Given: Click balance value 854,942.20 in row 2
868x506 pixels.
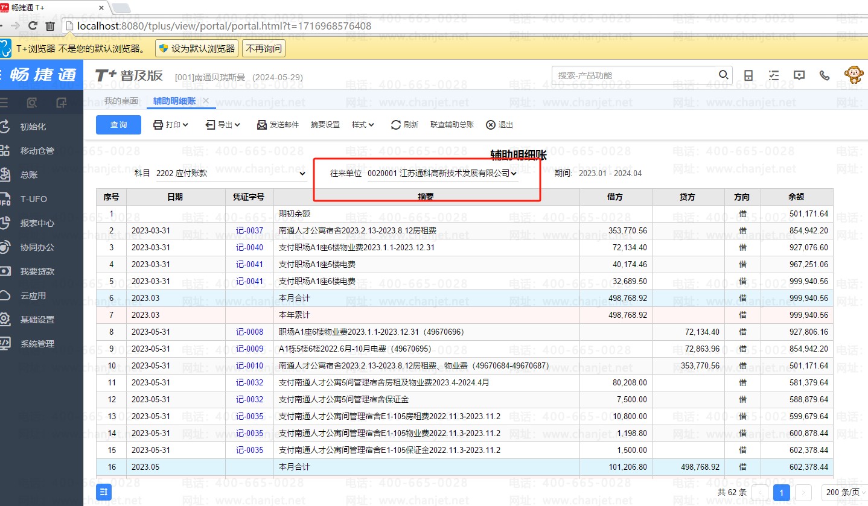Looking at the screenshot, I should tap(808, 230).
